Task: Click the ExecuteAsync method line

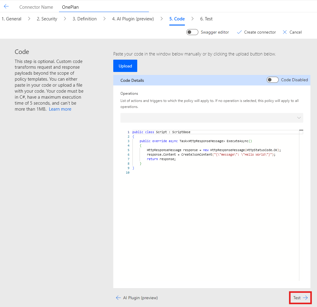Action: coord(195,141)
